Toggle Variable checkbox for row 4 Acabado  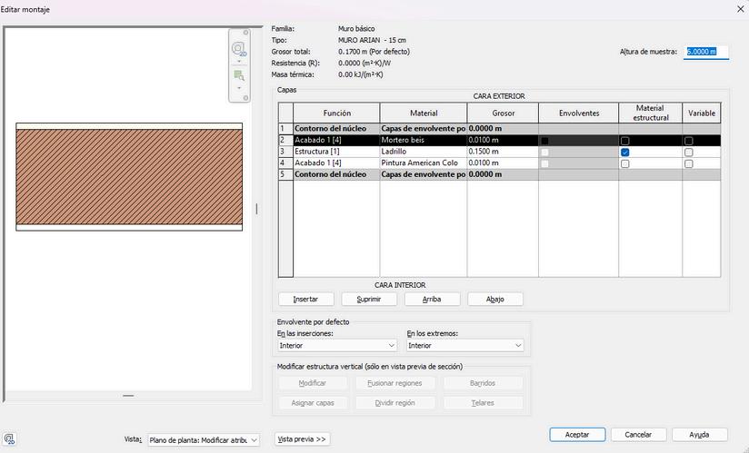click(688, 163)
